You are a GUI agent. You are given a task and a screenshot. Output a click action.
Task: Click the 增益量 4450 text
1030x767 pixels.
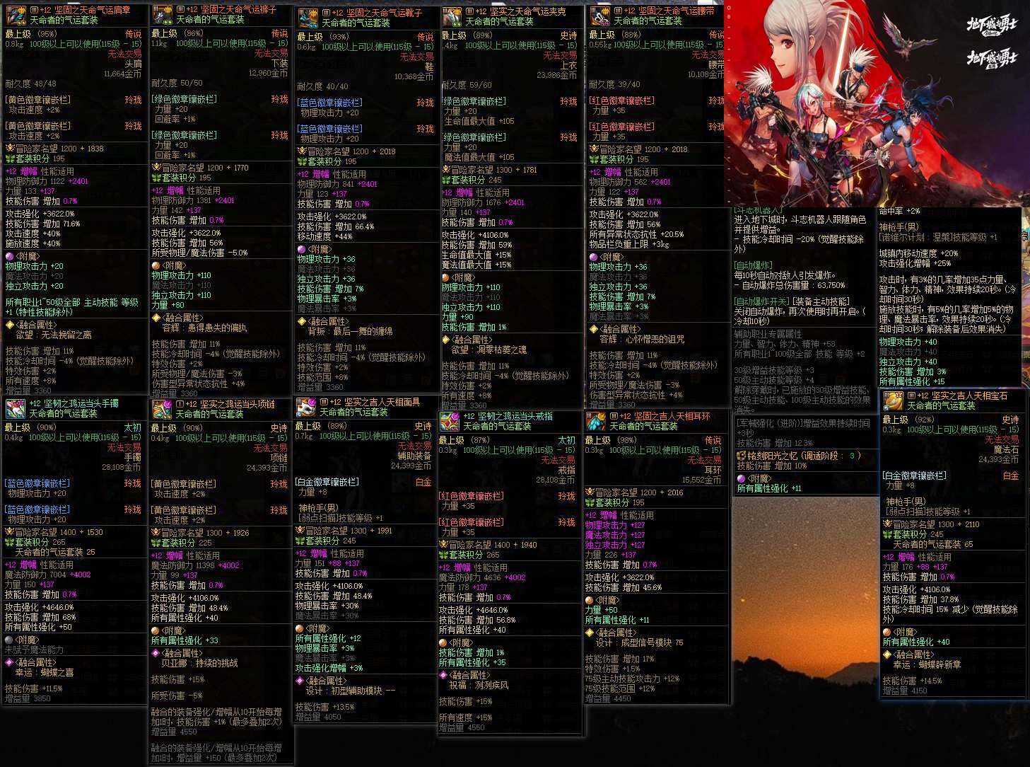click(x=608, y=698)
